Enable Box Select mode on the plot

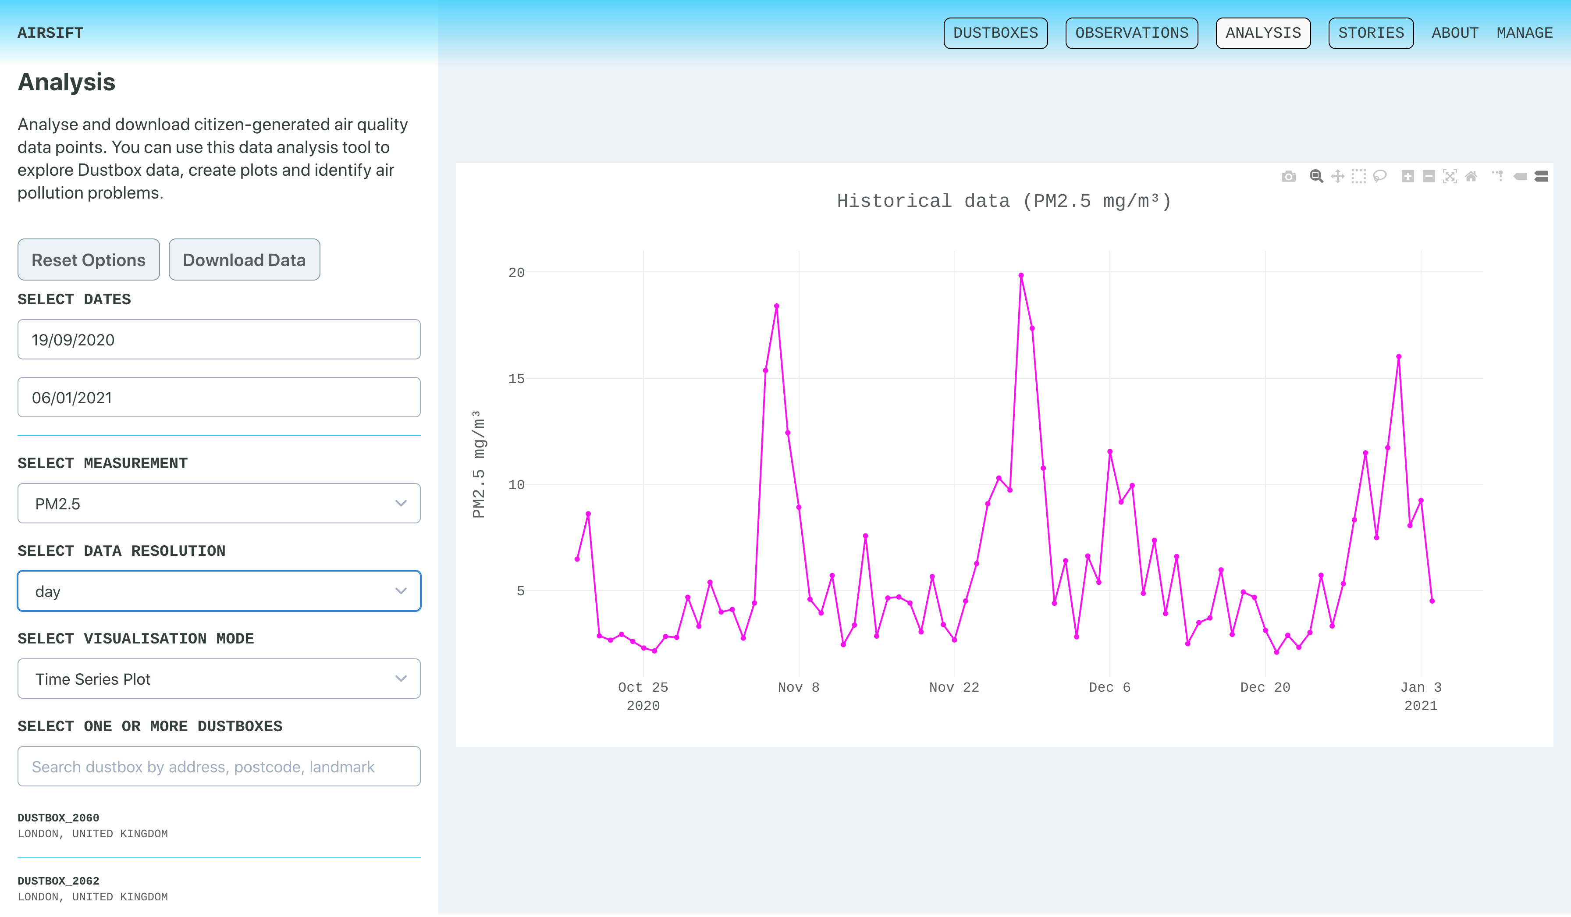pyautogui.click(x=1359, y=177)
